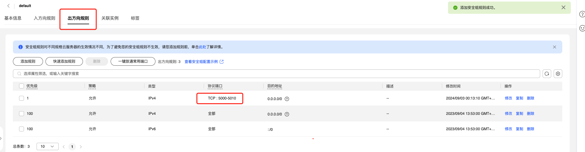The image size is (585, 152).
Task: Open the page size dropdown
Action: (47, 146)
